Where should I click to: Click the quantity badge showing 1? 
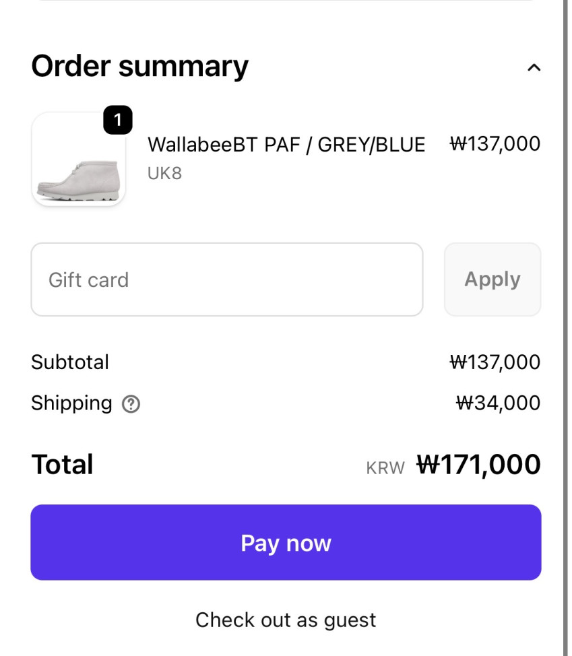(118, 120)
